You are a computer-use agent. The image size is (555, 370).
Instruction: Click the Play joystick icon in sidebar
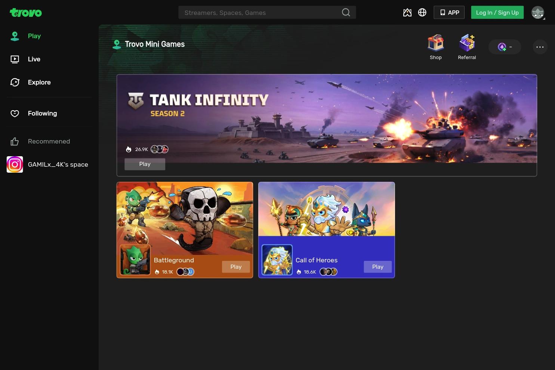click(15, 36)
